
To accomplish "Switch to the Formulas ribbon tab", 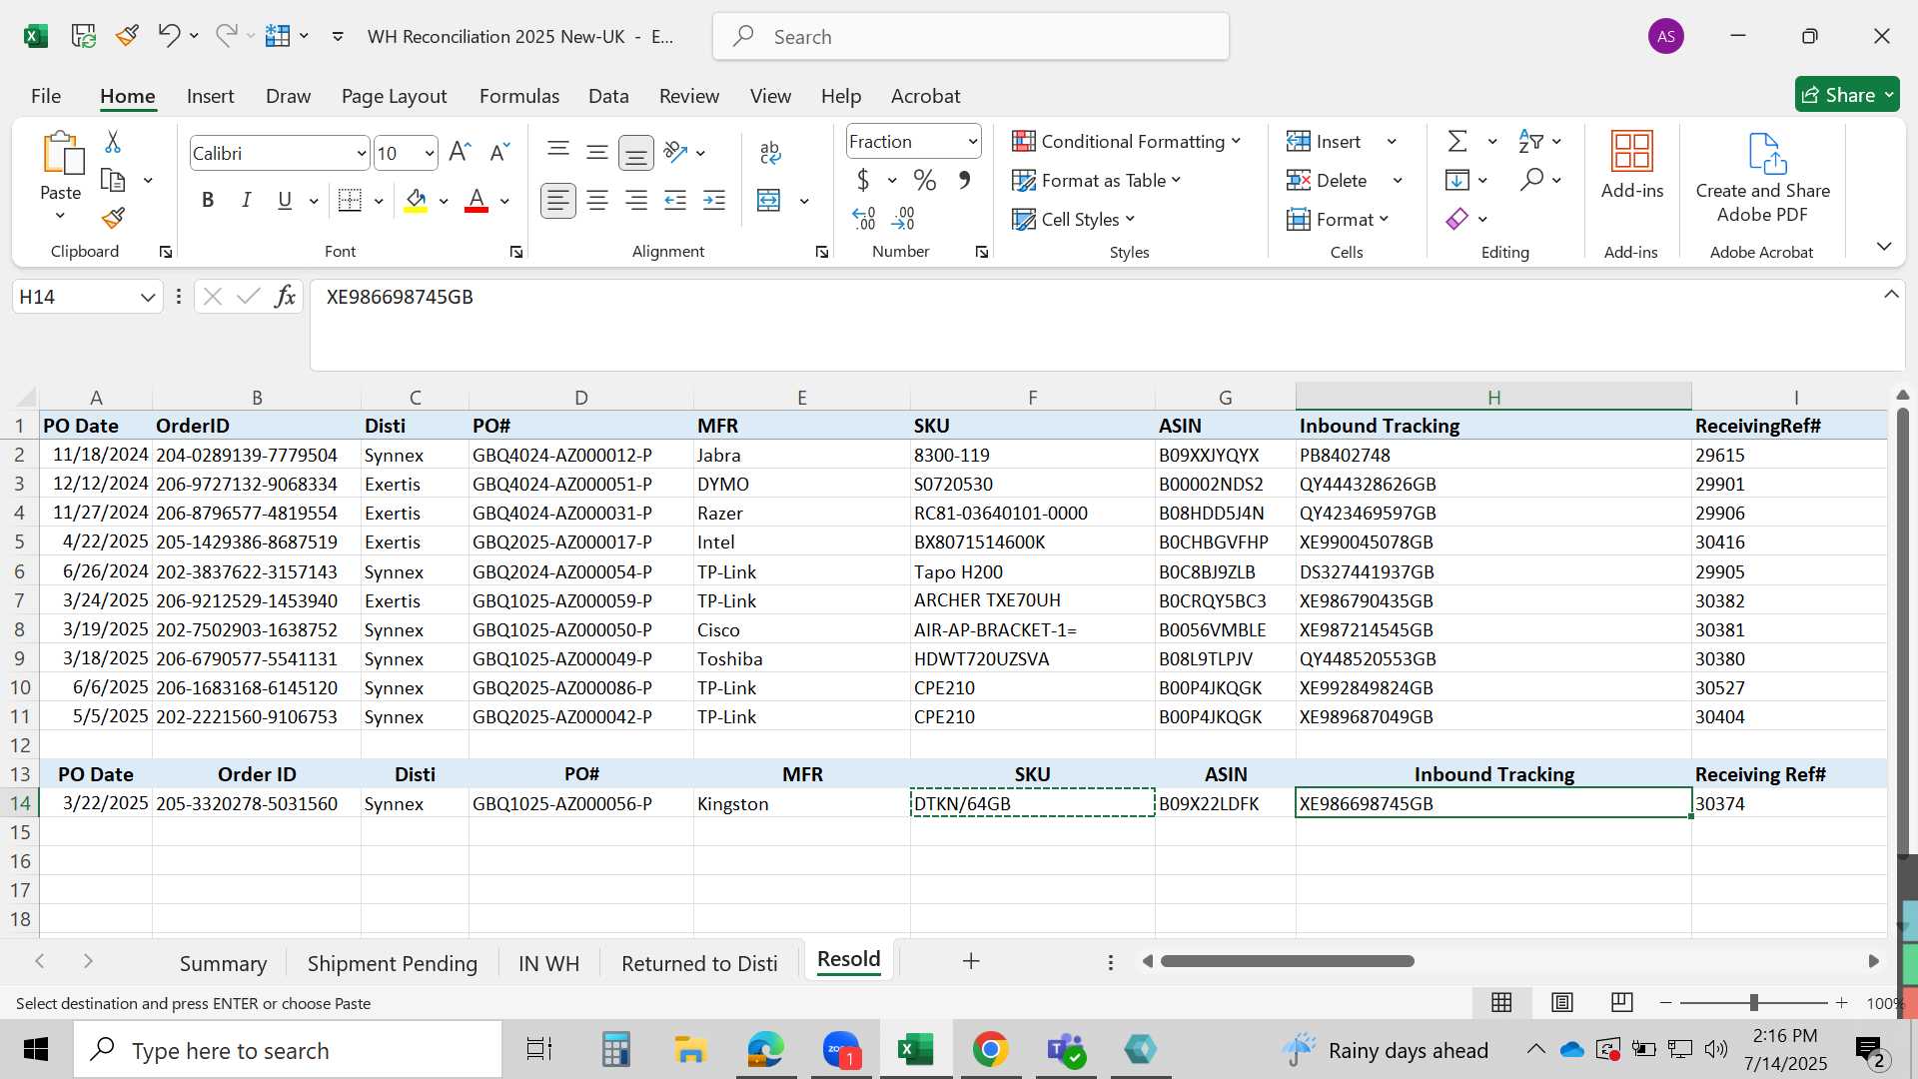I will click(519, 96).
